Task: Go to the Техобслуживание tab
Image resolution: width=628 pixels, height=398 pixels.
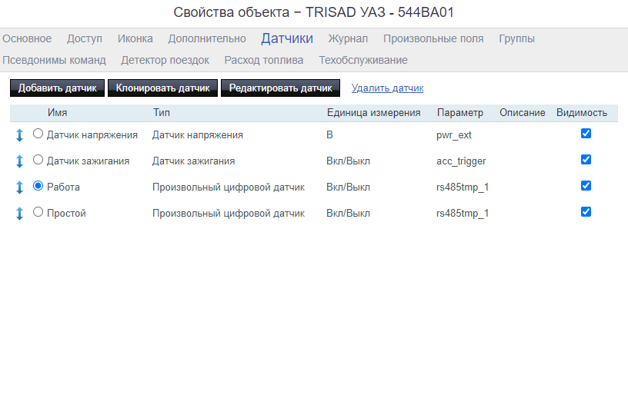Action: [x=363, y=60]
